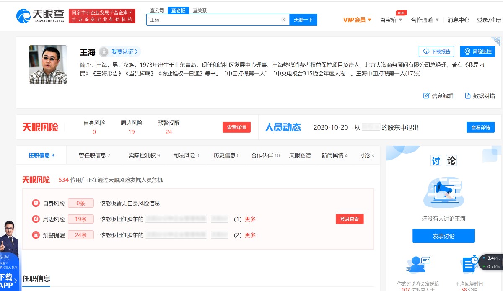The width and height of the screenshot is (503, 291).
Task: Click 登录/注册 link
Action: pos(489,20)
